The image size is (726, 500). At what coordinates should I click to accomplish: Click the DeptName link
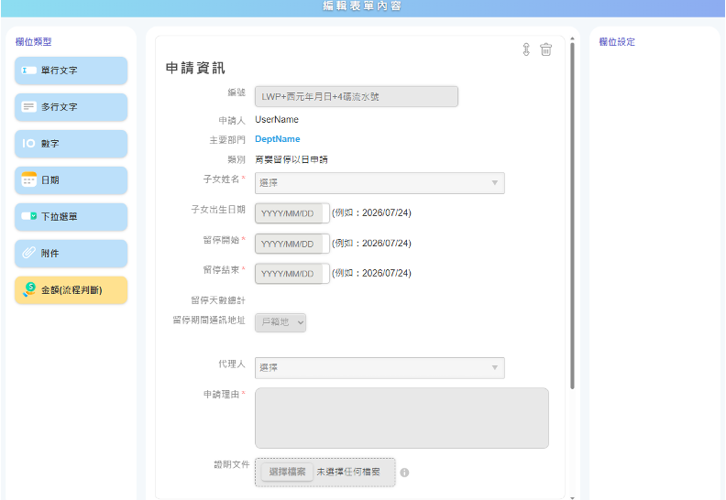pyautogui.click(x=278, y=139)
